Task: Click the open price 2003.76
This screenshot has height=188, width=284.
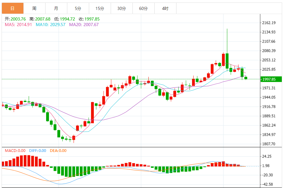Action: (18, 19)
